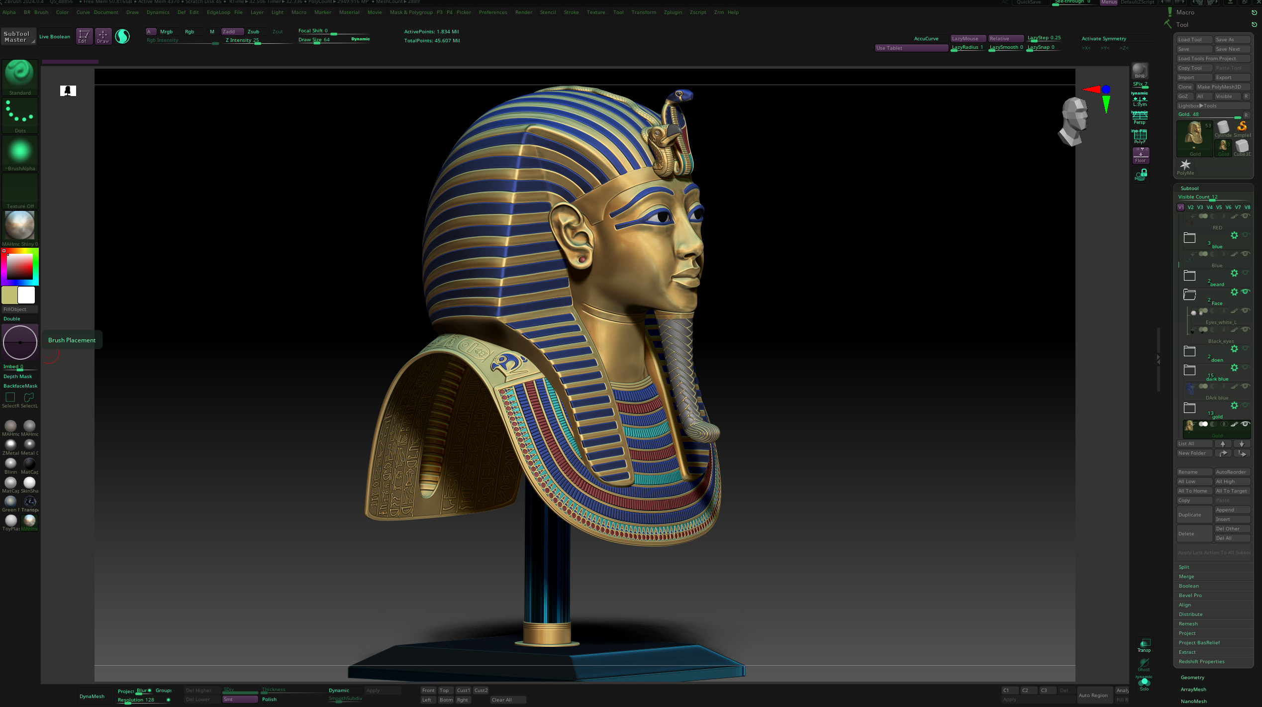Open settings gear of beard folder

1234,273
